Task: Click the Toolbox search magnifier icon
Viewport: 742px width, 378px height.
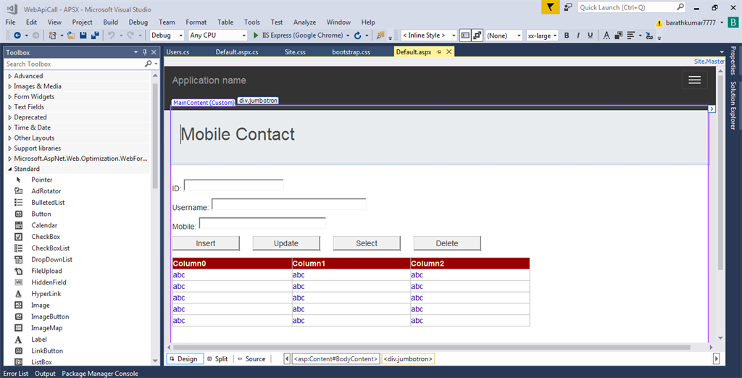Action: pyautogui.click(x=148, y=64)
